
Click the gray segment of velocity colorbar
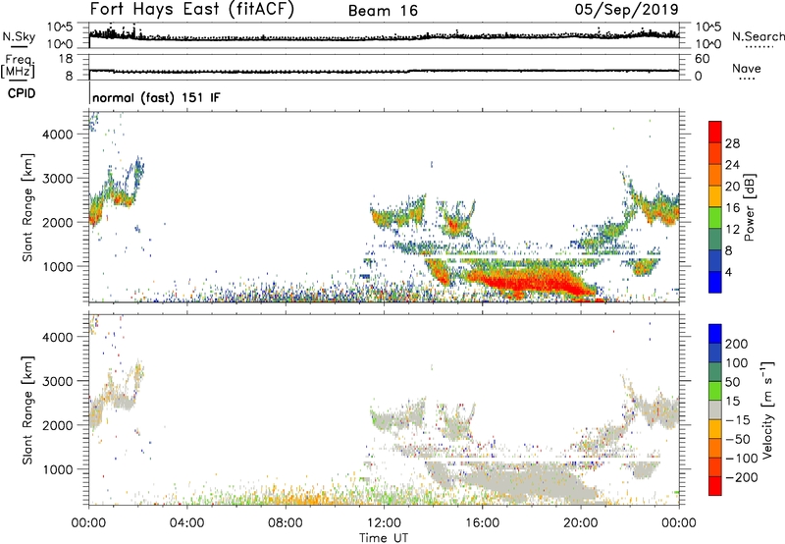pyautogui.click(x=715, y=409)
